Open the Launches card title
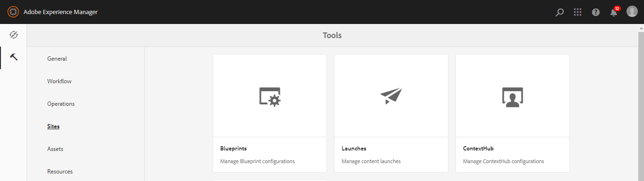Viewport: 644px width, 181px height. [354, 149]
